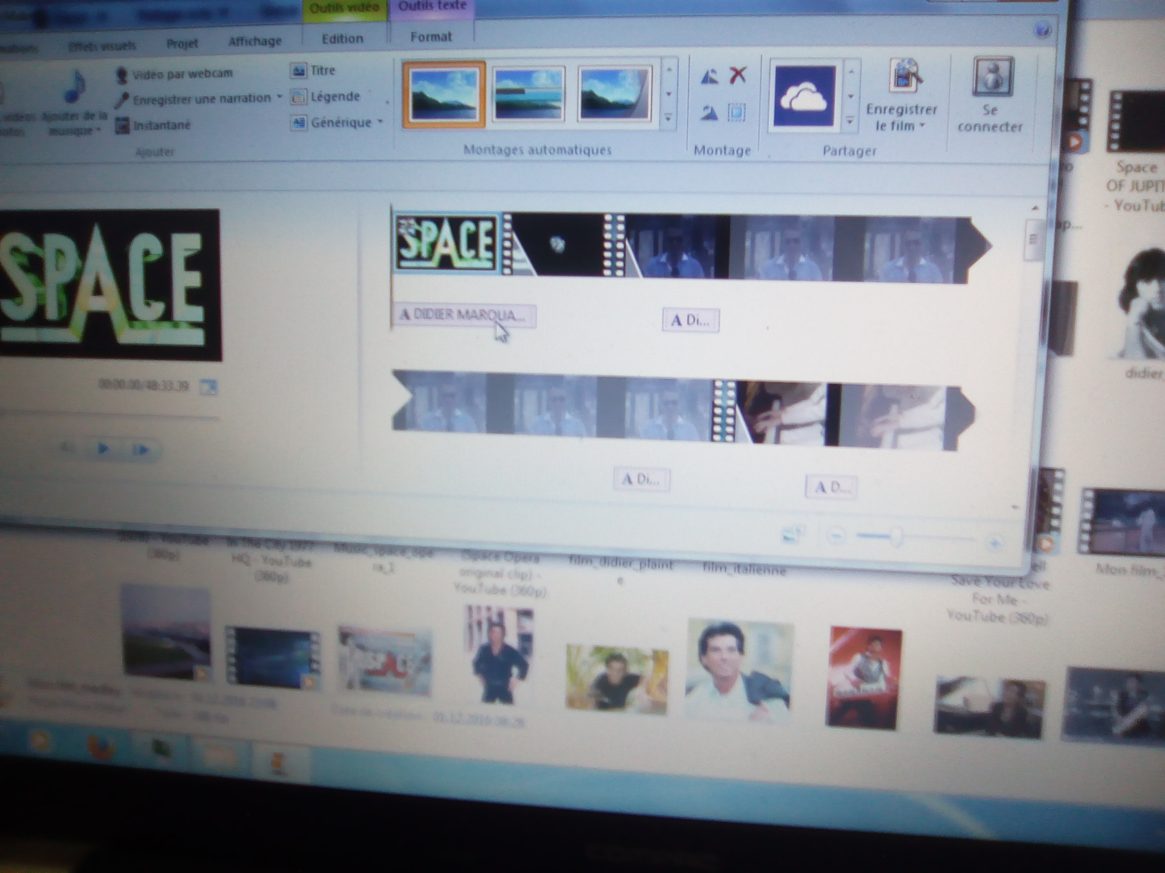The image size is (1165, 873).
Task: Click the Se connecter user icon
Action: coord(992,77)
